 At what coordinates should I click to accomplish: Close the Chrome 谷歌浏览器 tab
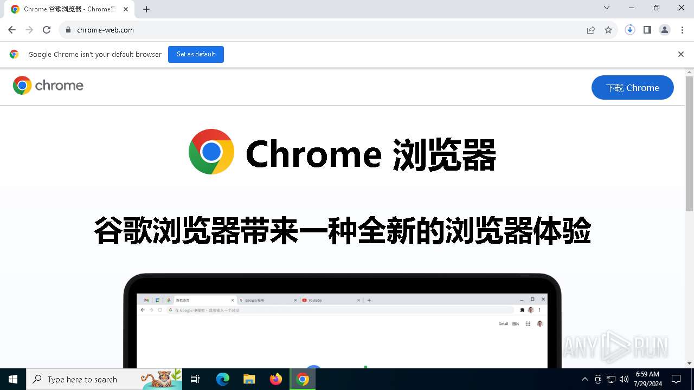[x=126, y=9]
